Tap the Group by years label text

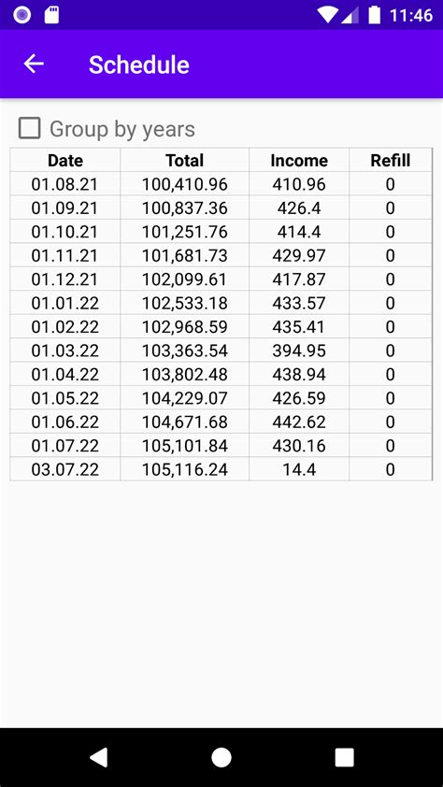[x=122, y=129]
